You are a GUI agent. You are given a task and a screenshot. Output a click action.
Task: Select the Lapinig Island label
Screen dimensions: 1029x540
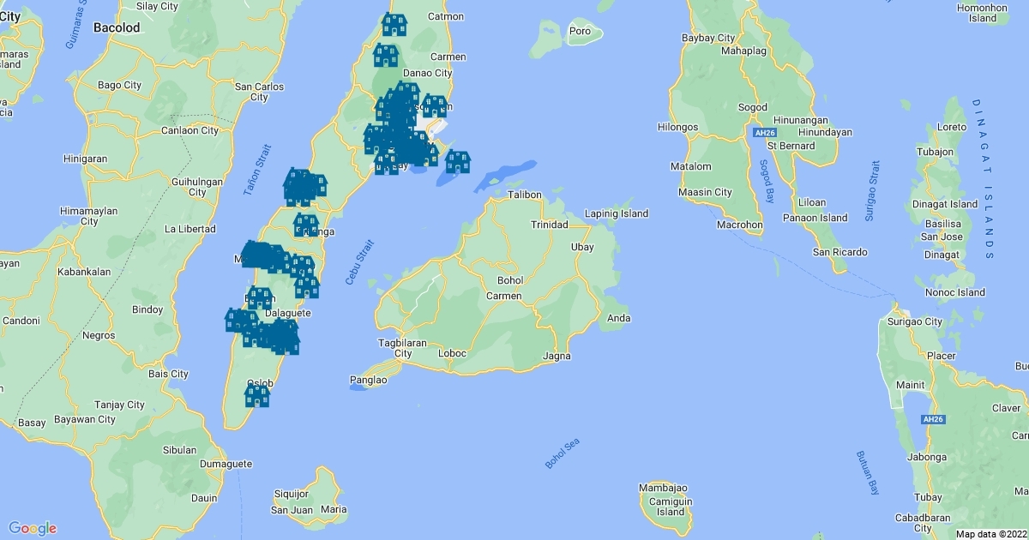tap(616, 213)
